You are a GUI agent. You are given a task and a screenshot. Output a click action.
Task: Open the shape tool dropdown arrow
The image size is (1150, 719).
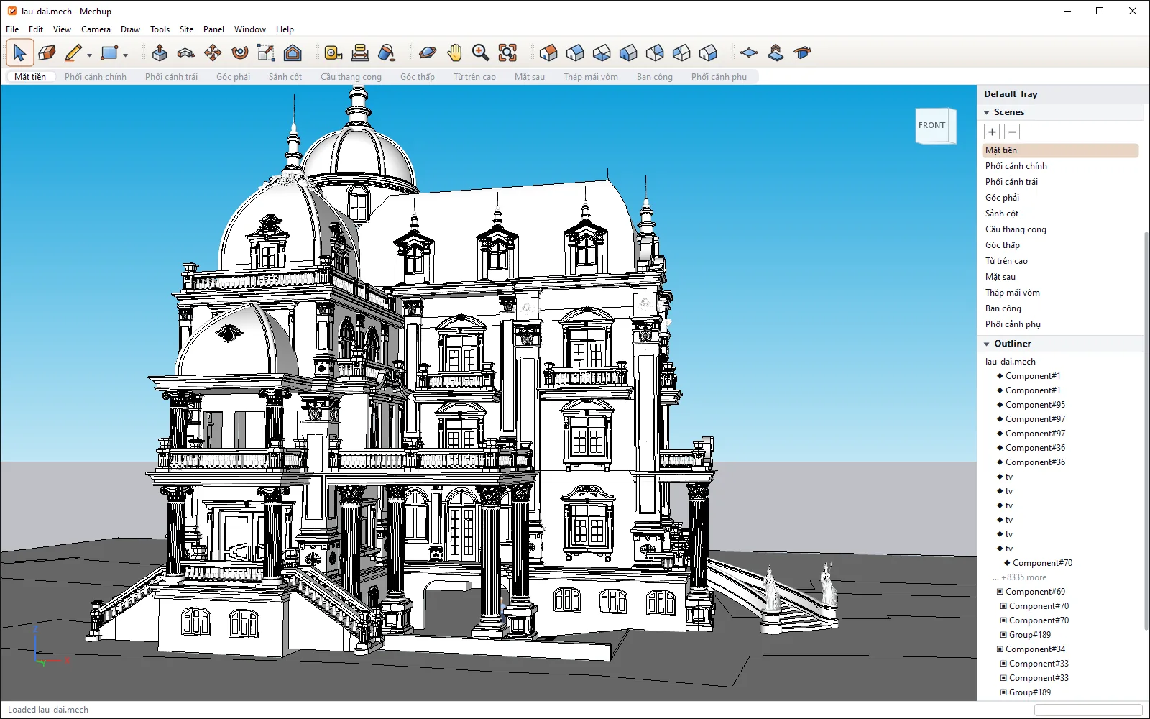[x=125, y=55]
